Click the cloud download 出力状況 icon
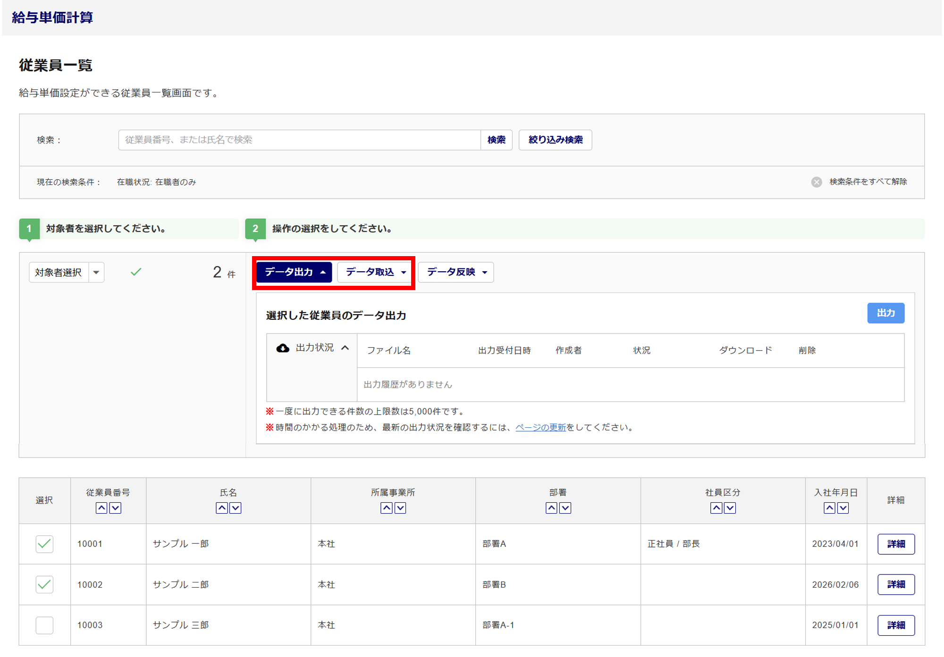The height and width of the screenshot is (657, 944). [x=283, y=348]
